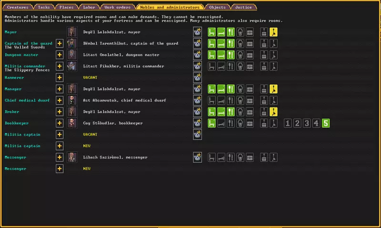
Task: Switch to the Labor tab
Action: (89, 7)
